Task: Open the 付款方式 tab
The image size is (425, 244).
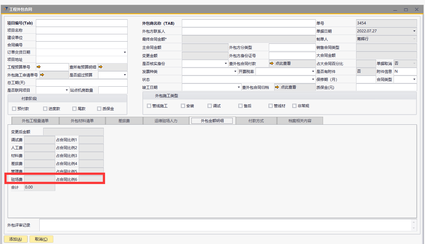Action: coord(256,121)
